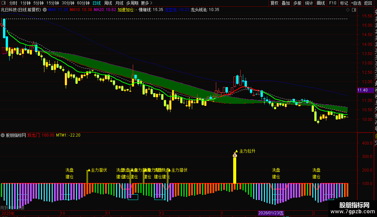377x217 pixels.
Task: Toggle the left sidebar panel icon
Action: point(4,3)
